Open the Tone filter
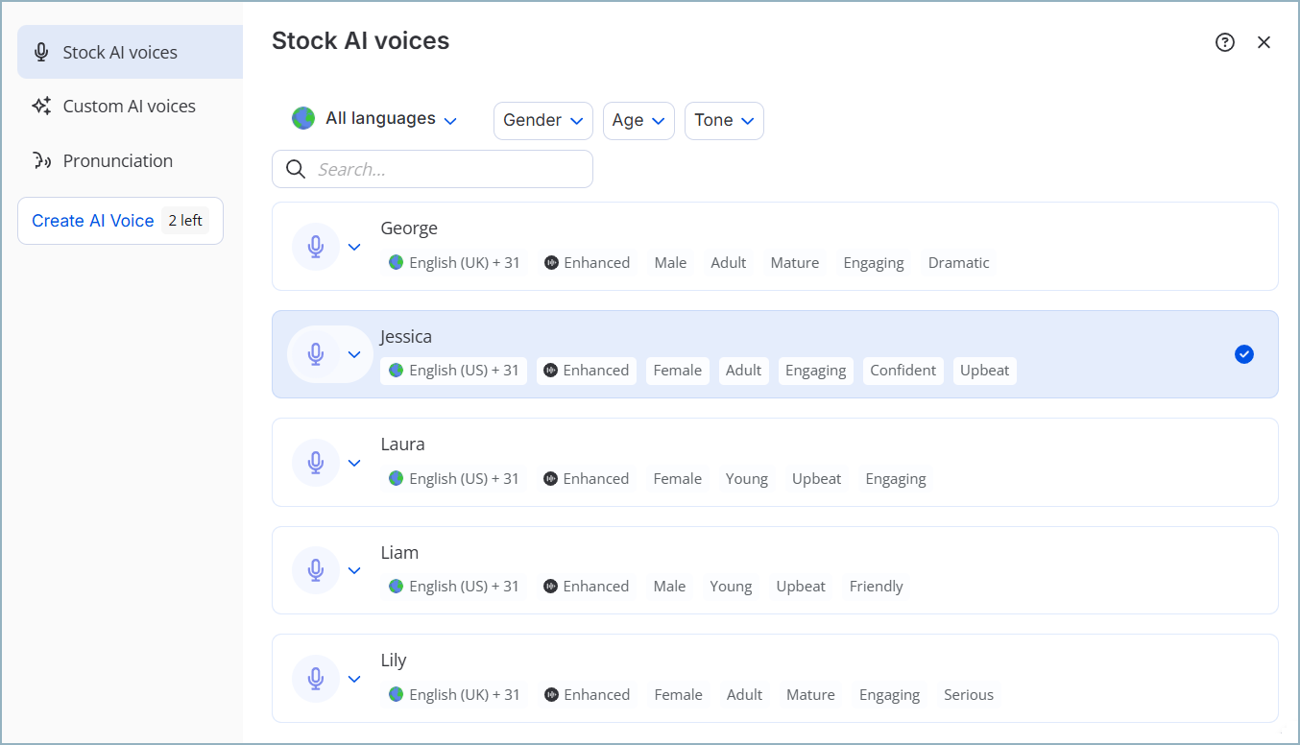The image size is (1300, 745). click(724, 120)
